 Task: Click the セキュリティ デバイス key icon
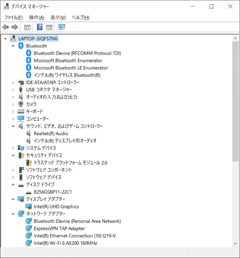pos(21,155)
